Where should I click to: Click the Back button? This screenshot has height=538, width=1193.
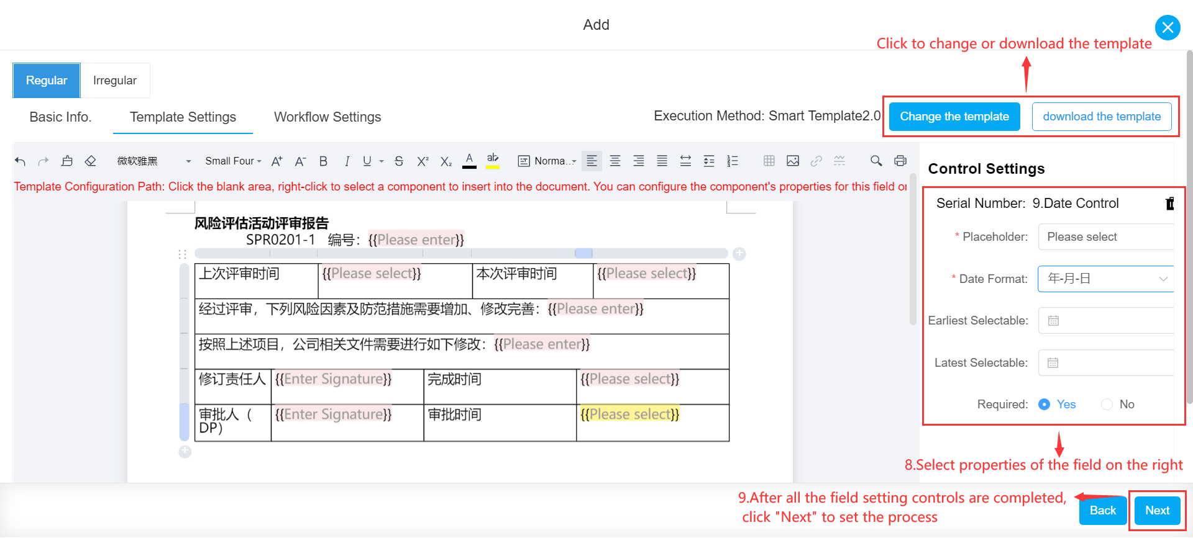coord(1103,510)
